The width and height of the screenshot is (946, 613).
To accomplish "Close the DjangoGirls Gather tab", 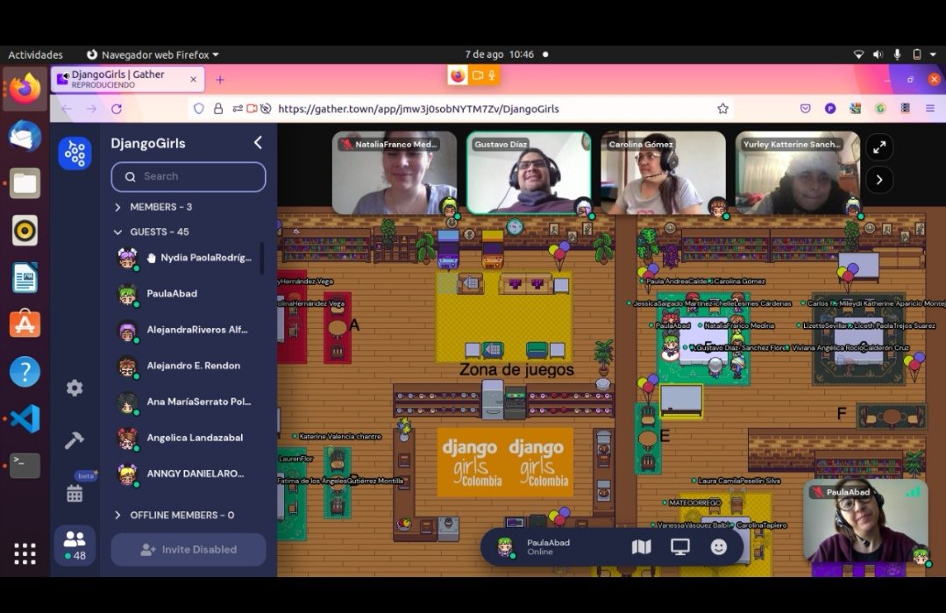I will (193, 80).
